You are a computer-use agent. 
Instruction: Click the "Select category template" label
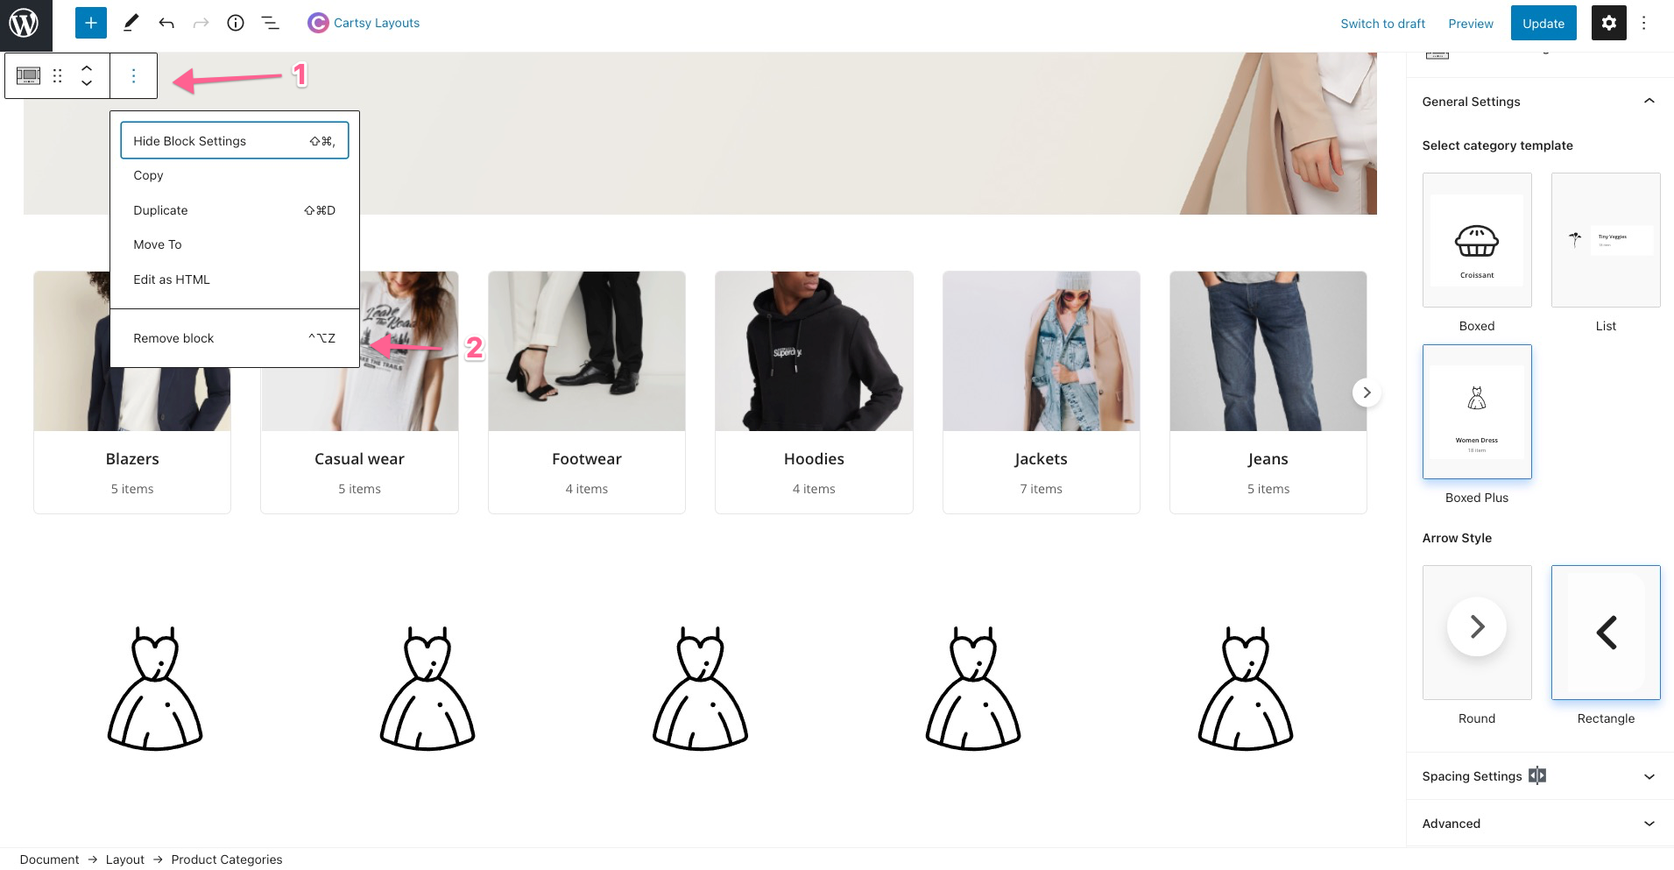tap(1497, 145)
